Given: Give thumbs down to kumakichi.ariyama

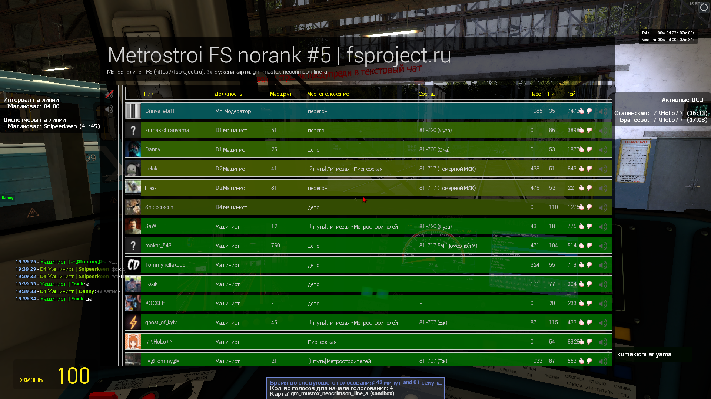Looking at the screenshot, I should [x=589, y=130].
